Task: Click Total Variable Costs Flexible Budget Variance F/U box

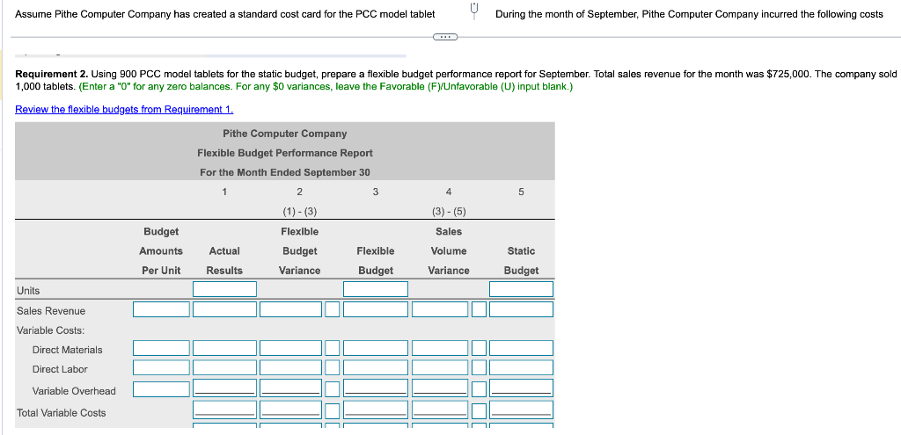Action: (332, 410)
